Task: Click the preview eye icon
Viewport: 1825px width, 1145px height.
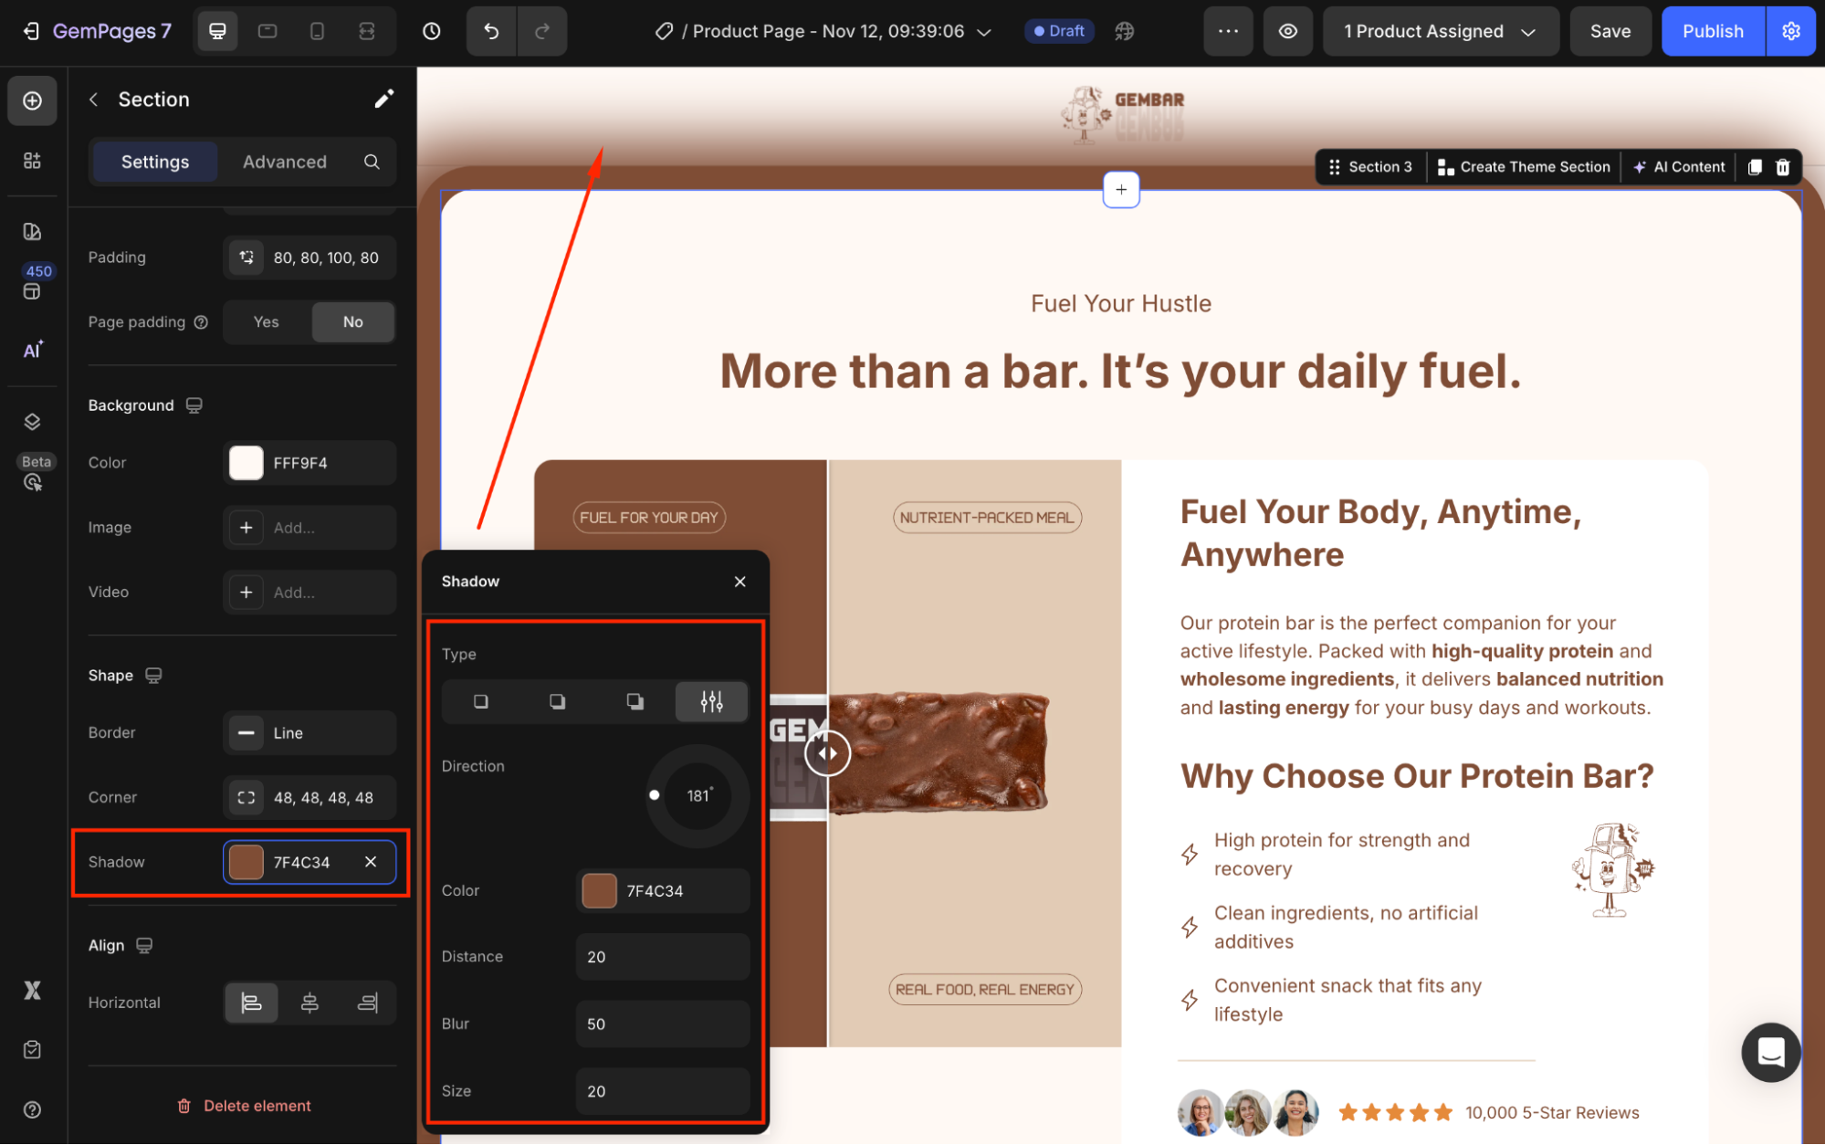Action: click(x=1287, y=31)
